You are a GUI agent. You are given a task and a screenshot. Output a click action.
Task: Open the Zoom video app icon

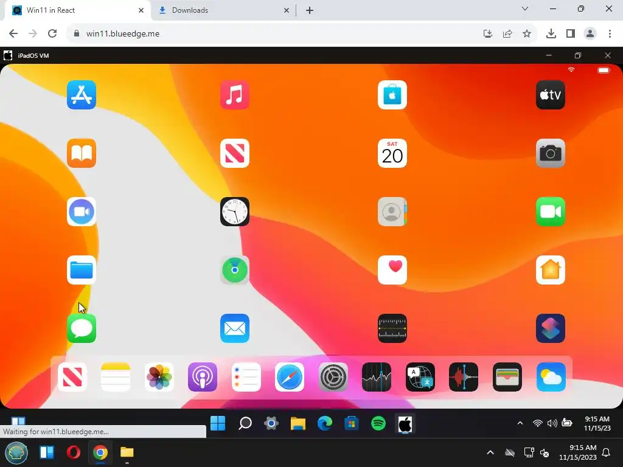tap(82, 212)
